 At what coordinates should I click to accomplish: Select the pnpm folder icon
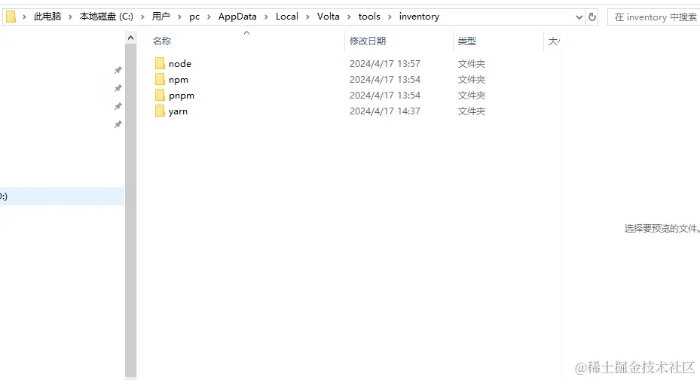160,95
